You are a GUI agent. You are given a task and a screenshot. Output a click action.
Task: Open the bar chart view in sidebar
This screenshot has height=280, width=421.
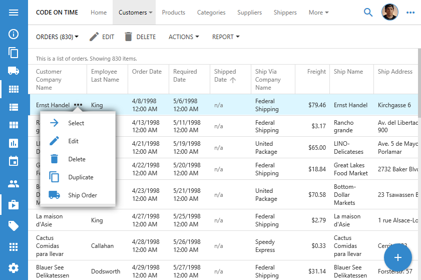click(14, 143)
